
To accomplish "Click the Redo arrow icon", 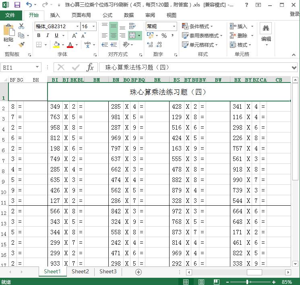I will [x=45, y=4].
